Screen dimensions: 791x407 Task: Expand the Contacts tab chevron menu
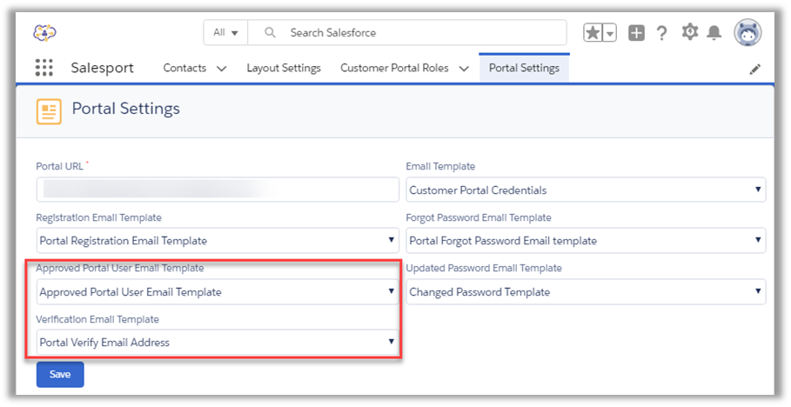[221, 69]
